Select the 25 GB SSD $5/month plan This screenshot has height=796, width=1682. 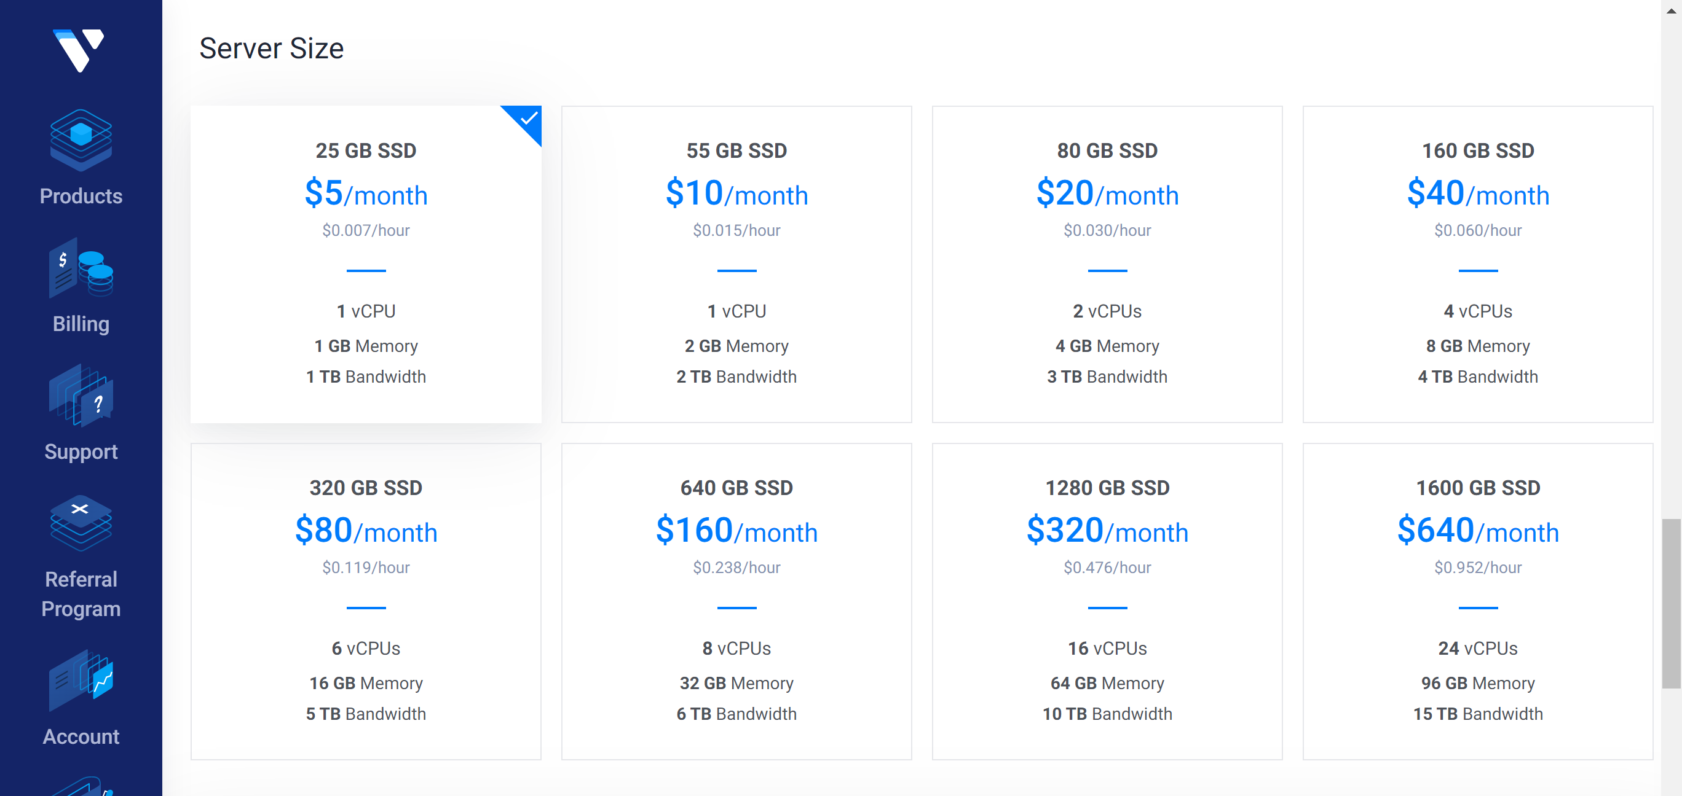[366, 264]
